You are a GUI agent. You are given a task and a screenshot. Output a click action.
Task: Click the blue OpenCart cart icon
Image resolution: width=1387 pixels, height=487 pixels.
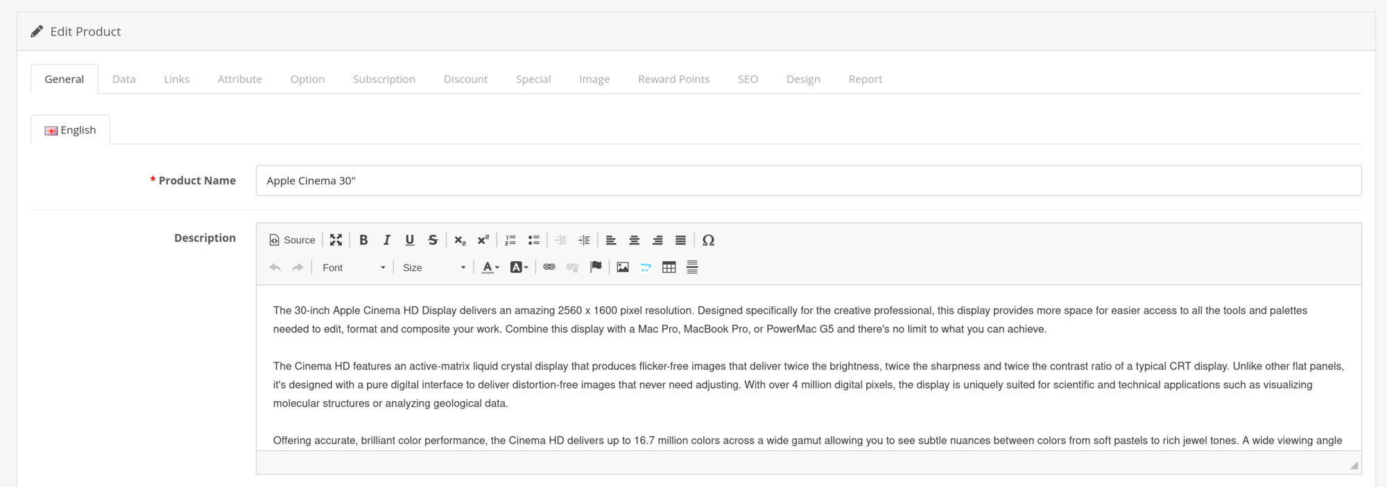coord(646,267)
